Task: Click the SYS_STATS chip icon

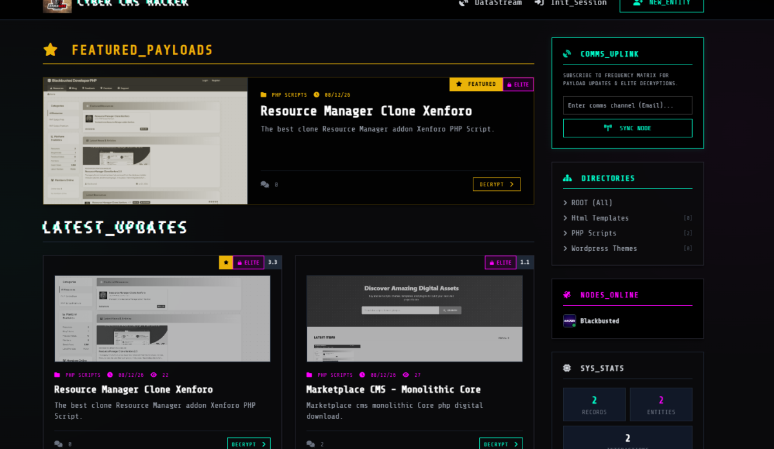Action: (x=567, y=368)
